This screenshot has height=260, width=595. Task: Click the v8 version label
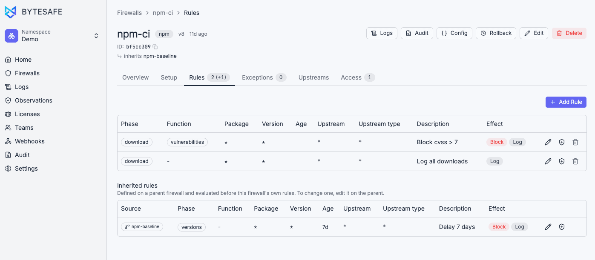(181, 34)
